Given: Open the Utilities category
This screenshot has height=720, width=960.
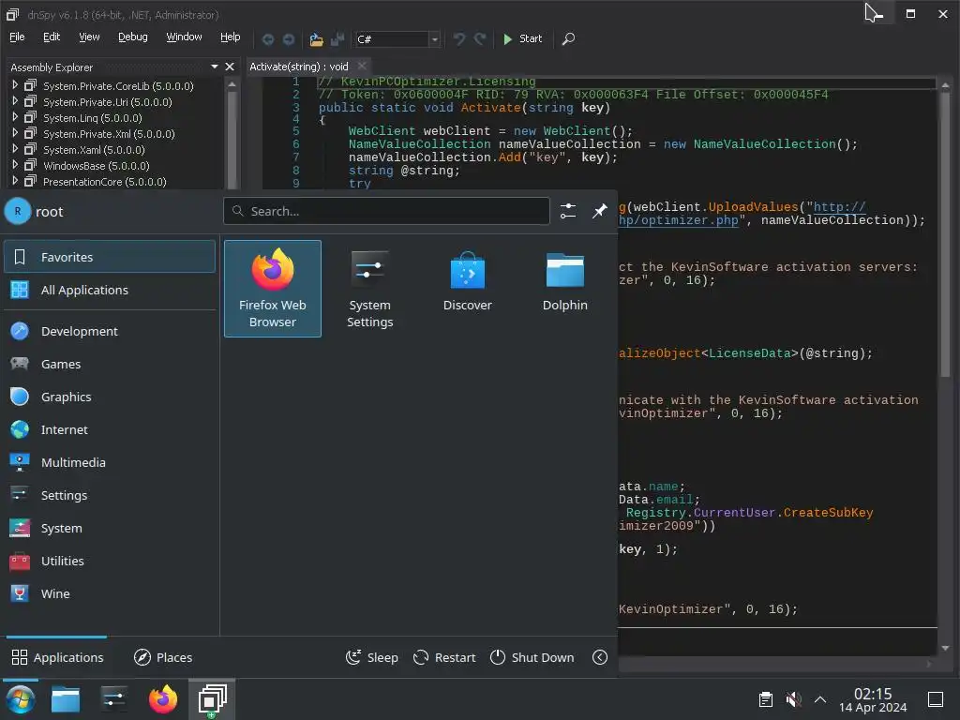Looking at the screenshot, I should tap(110, 561).
